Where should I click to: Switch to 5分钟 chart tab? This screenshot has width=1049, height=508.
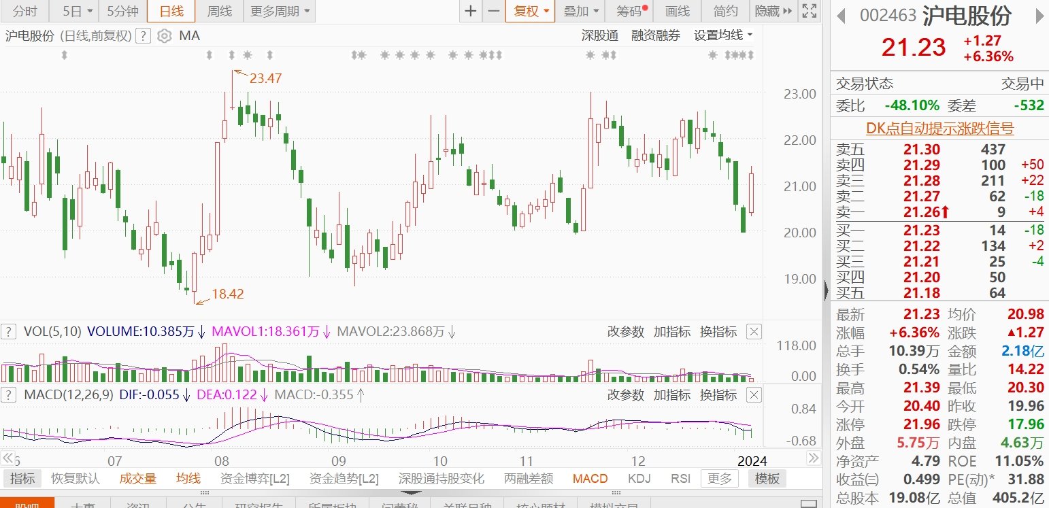coord(123,11)
